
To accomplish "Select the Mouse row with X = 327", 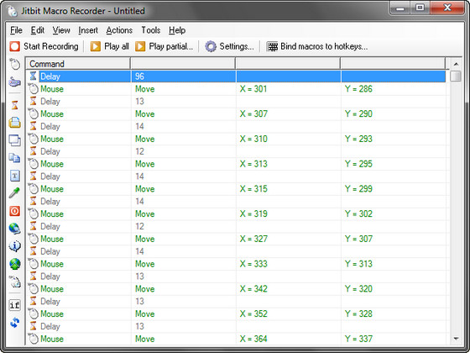I will pyautogui.click(x=236, y=239).
